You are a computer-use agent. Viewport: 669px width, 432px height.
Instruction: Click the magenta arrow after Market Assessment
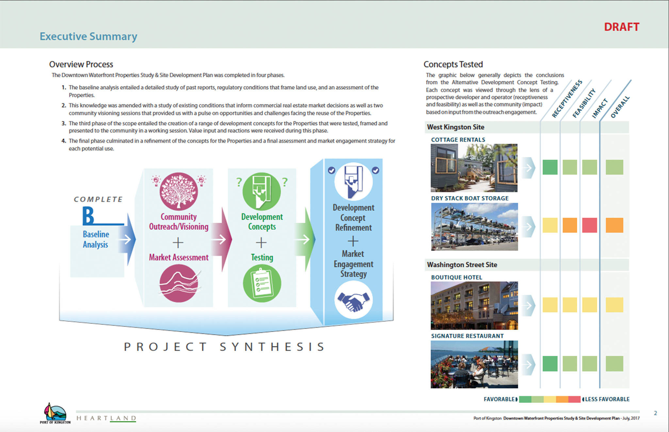point(222,240)
